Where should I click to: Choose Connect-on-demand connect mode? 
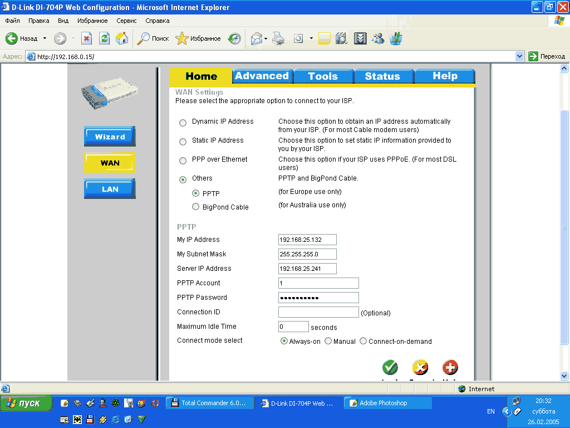click(363, 341)
